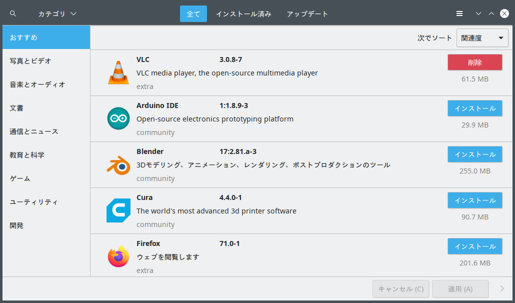Close the window with X button
This screenshot has height=303, width=515.
(504, 13)
